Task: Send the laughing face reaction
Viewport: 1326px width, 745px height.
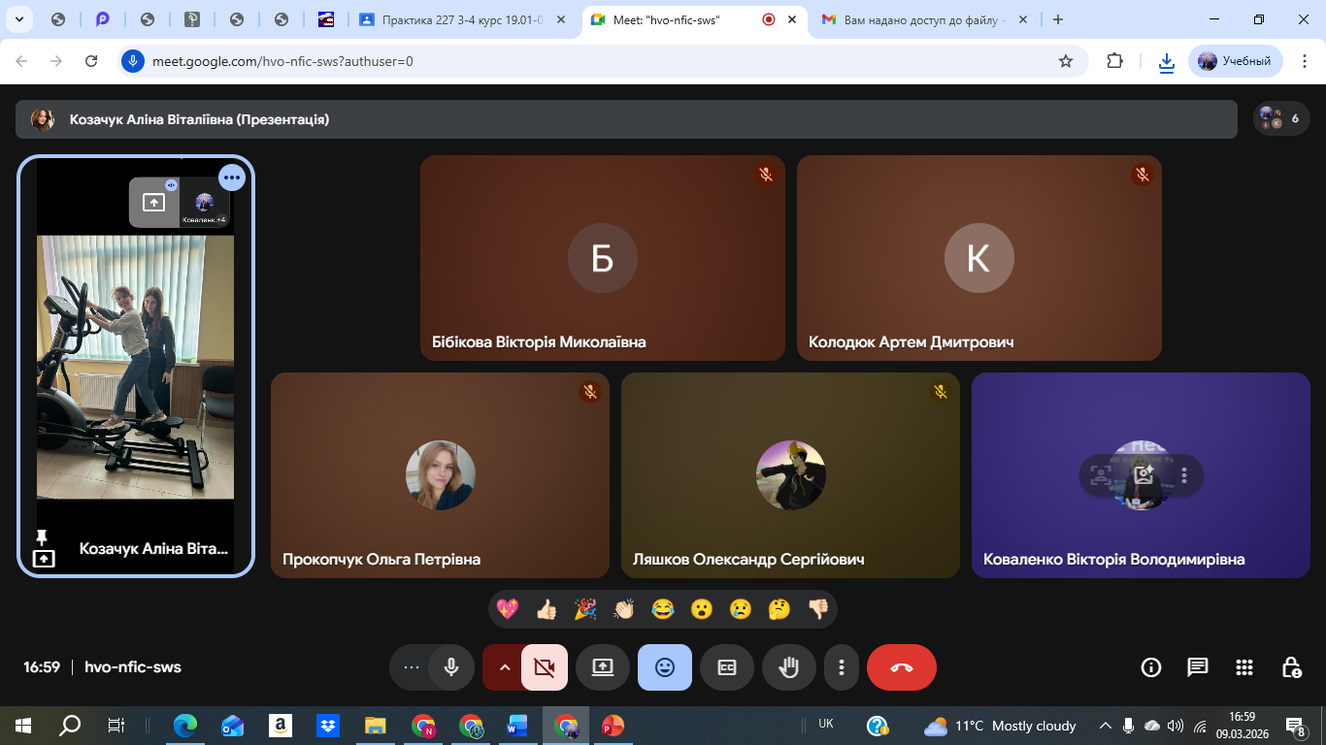Action: pyautogui.click(x=663, y=609)
